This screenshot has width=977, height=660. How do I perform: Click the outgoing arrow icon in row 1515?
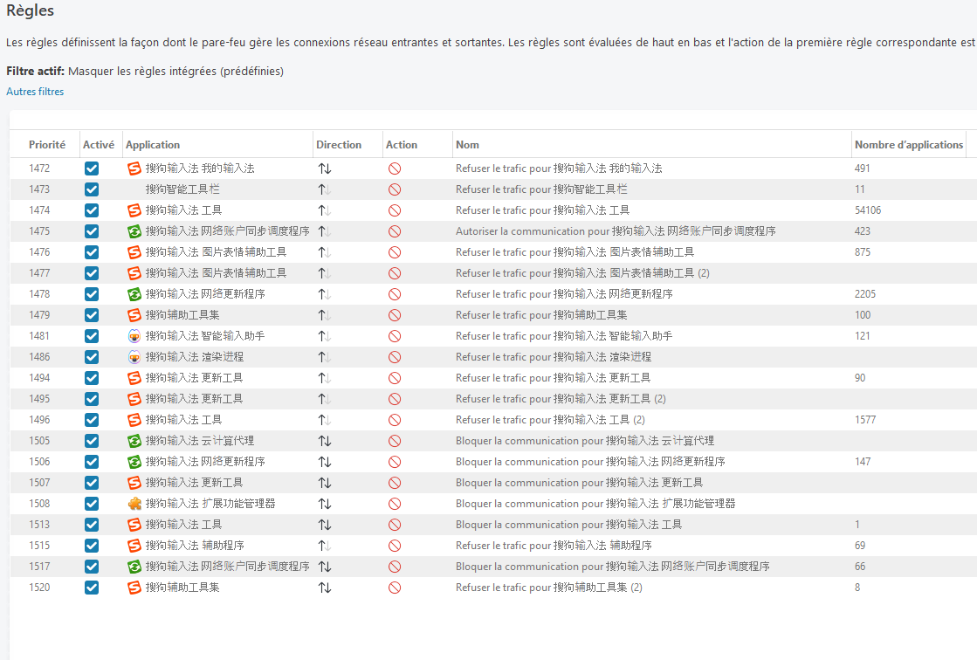tap(325, 546)
